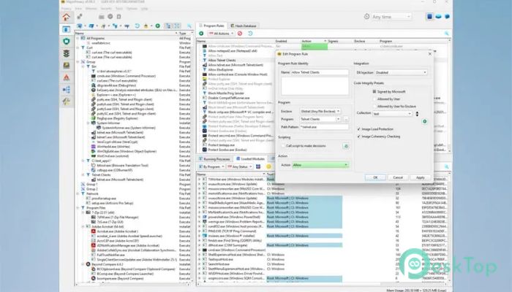Add new rule with green plus icon
This screenshot has width=512, height=292.
(201, 34)
